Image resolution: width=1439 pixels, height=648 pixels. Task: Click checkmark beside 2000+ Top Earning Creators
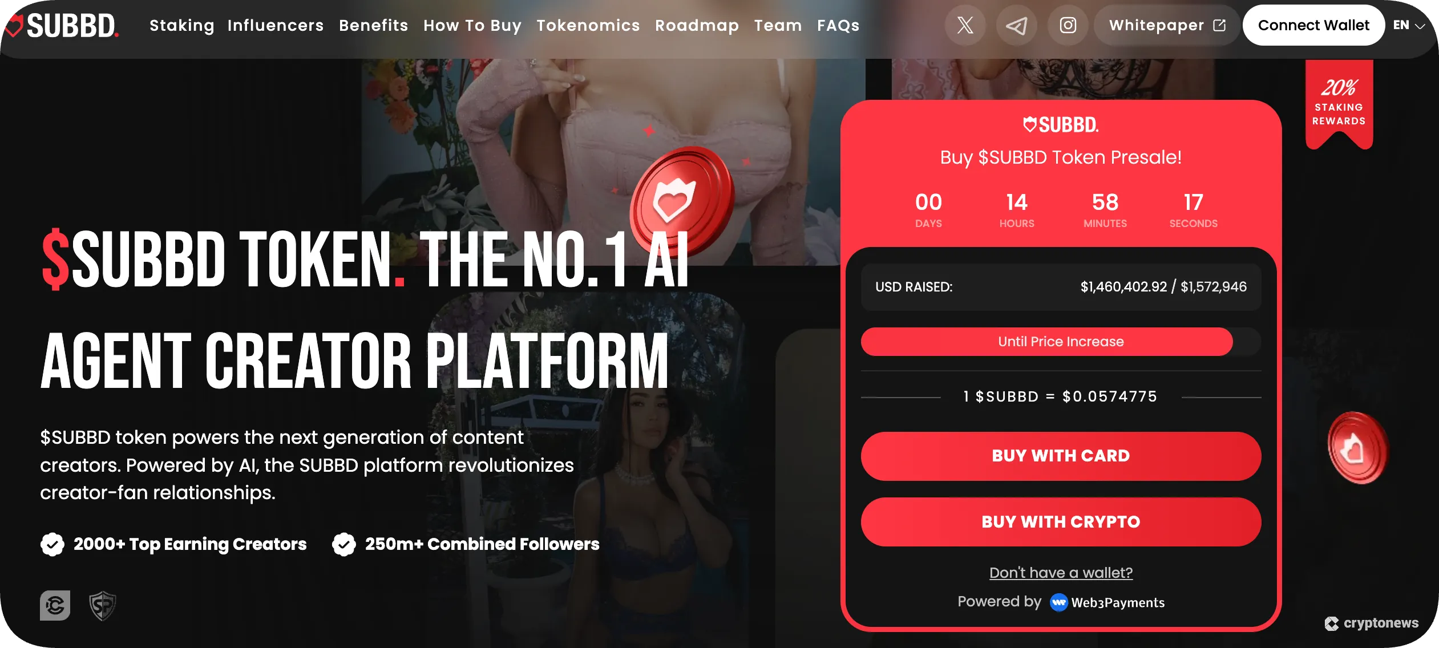coord(52,544)
